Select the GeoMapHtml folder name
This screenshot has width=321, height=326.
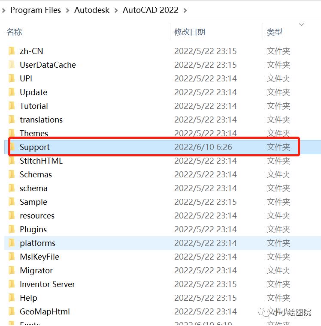click(x=45, y=312)
